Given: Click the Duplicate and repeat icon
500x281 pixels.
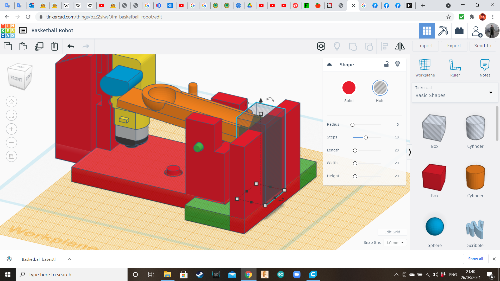Looking at the screenshot, I should [x=39, y=46].
